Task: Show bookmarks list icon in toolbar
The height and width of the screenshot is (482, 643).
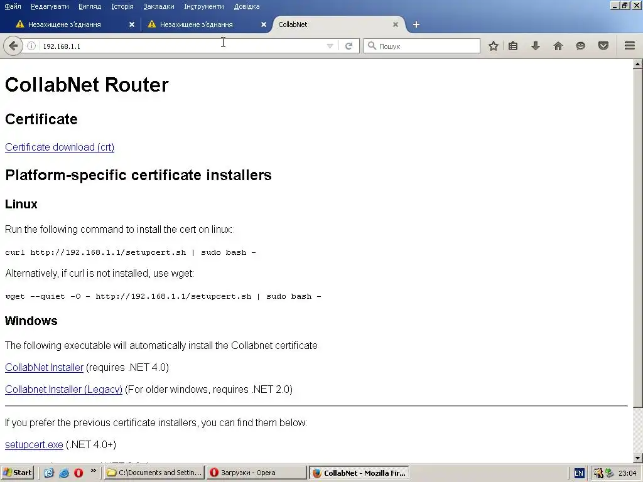Action: click(513, 46)
